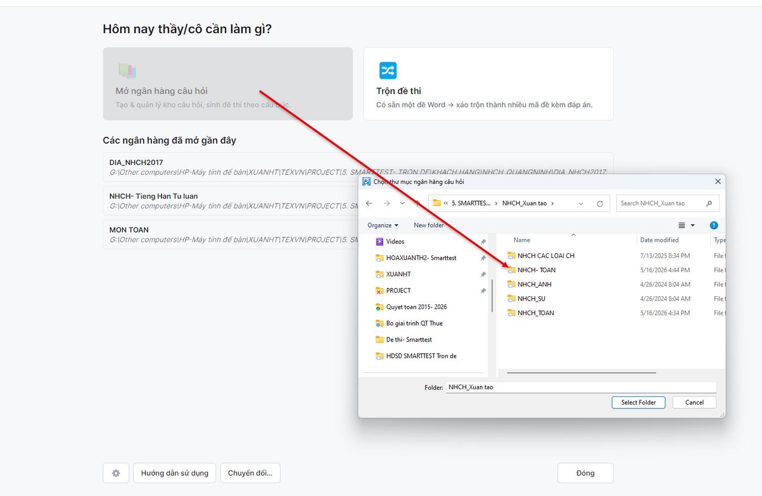Click the view layout icon in the dialog toolbar
762x496 pixels.
(x=681, y=225)
